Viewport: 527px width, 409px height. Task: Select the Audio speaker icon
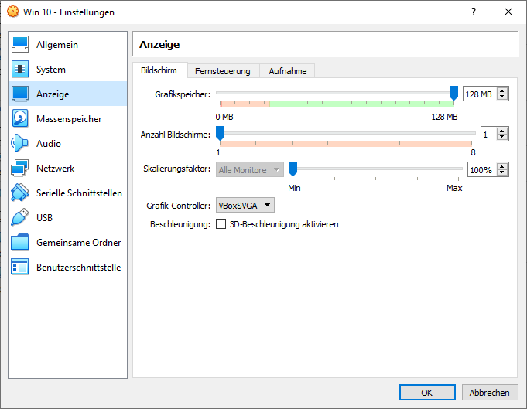(x=19, y=143)
